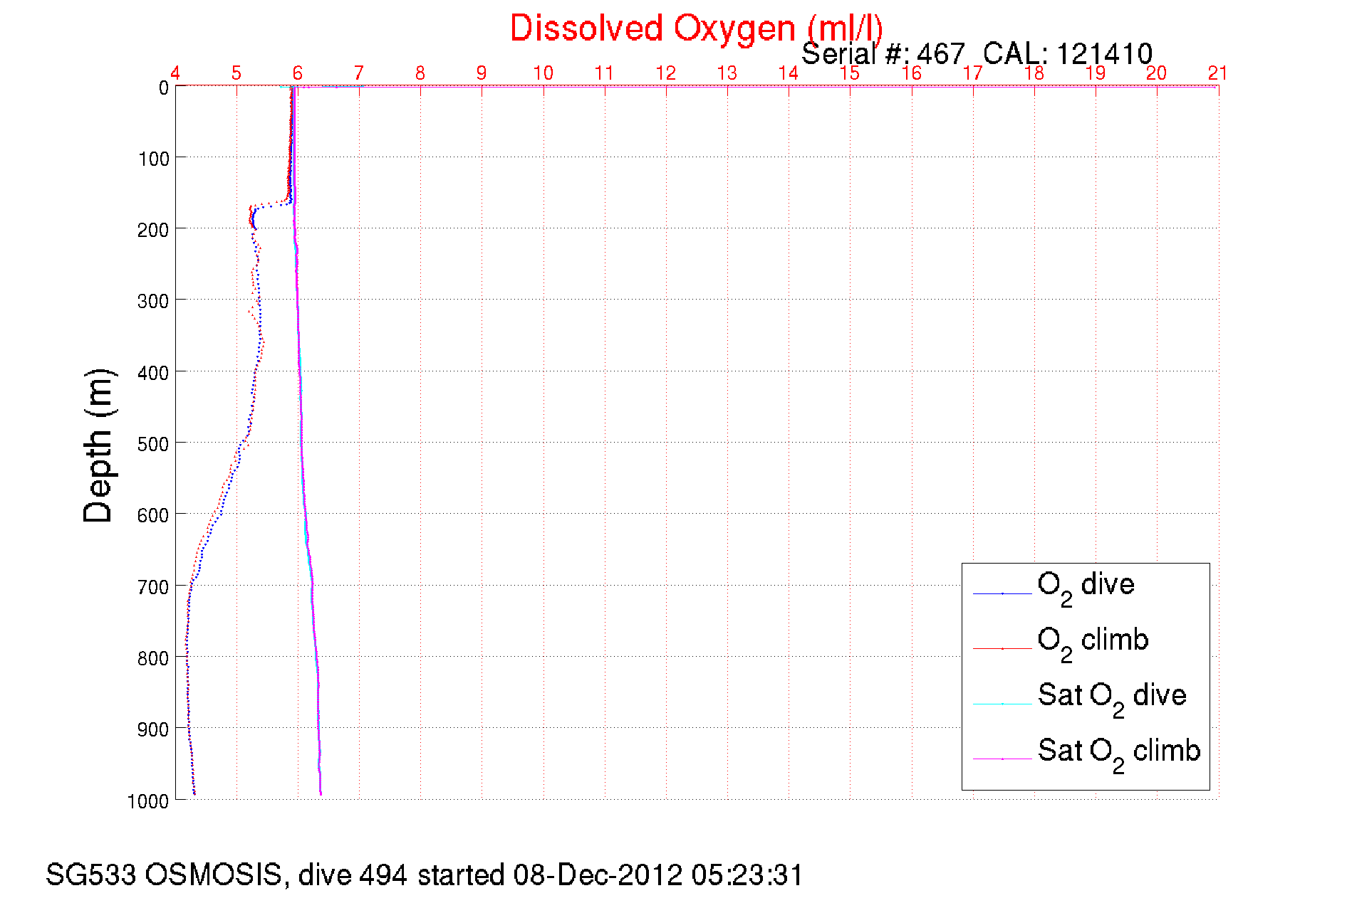Click the depth tick label 400

click(x=154, y=373)
